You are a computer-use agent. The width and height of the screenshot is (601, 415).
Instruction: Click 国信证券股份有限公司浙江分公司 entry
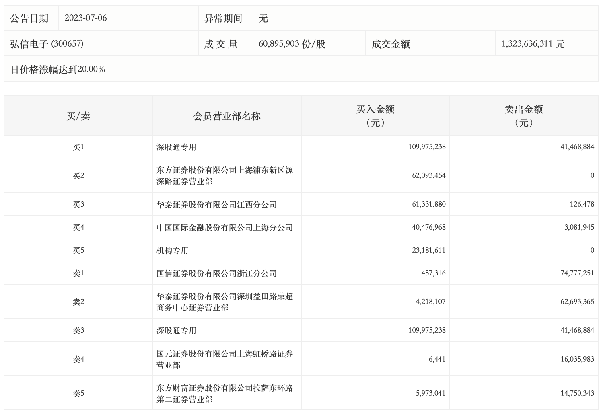pos(216,273)
